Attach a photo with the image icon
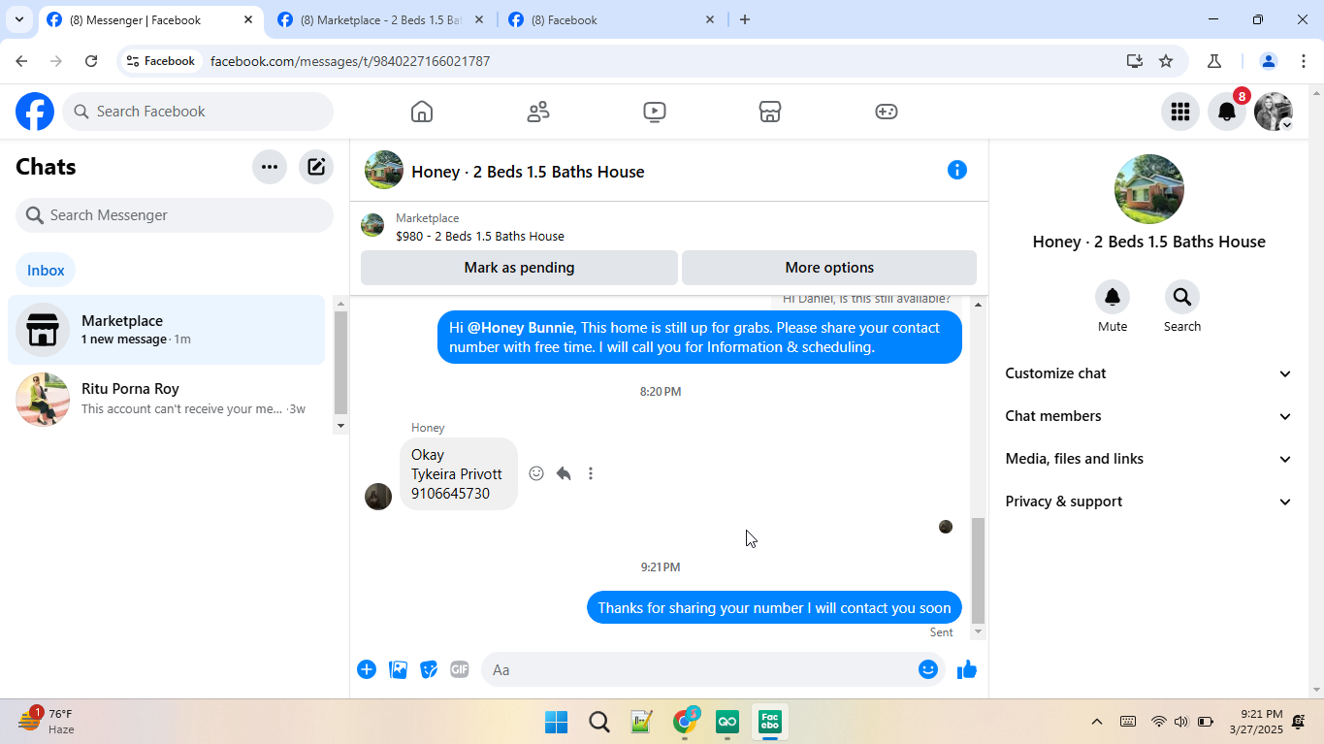The width and height of the screenshot is (1324, 744). (x=398, y=669)
